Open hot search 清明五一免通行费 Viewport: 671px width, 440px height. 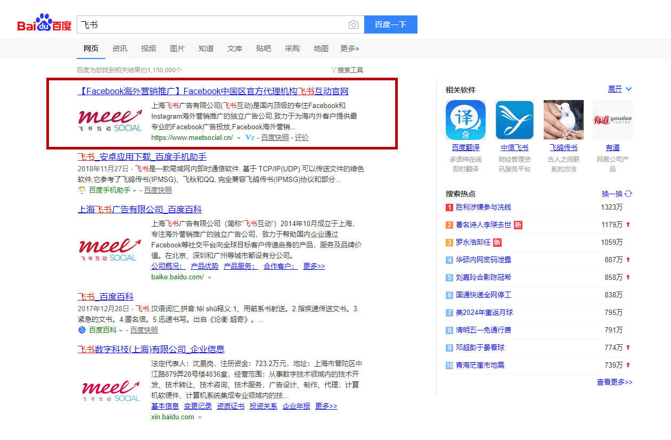pyautogui.click(x=484, y=330)
